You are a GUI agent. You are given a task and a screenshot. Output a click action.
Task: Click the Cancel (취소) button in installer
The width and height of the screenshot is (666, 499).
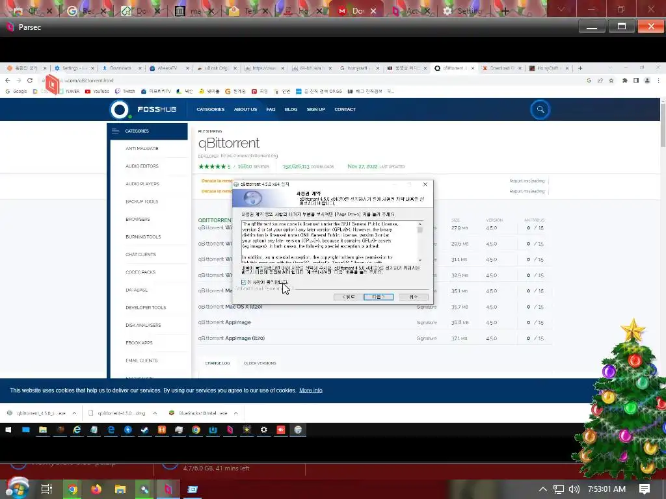click(413, 297)
